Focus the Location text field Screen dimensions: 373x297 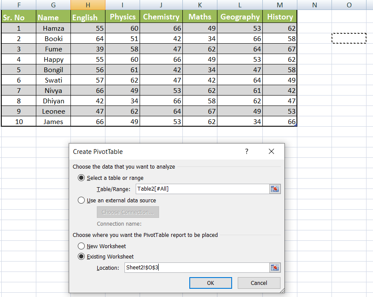[196, 268]
